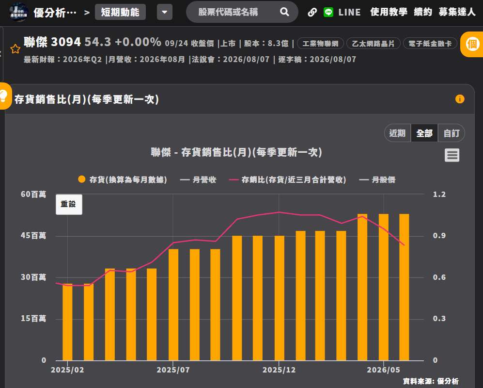This screenshot has height=388, width=483.
Task: Open the chart hamburger menu icon
Action: point(452,155)
